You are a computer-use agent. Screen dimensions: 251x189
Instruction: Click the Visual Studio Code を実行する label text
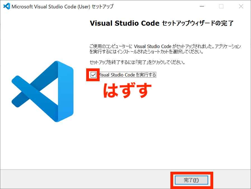127,75
